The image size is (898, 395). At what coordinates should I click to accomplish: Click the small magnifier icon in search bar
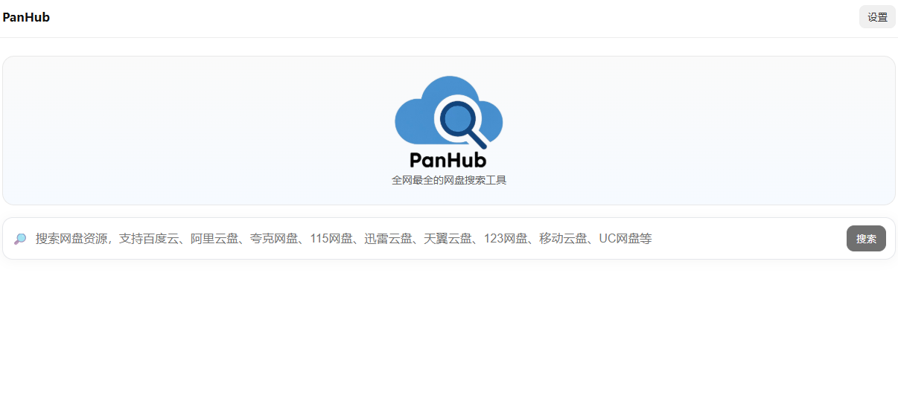tap(20, 239)
